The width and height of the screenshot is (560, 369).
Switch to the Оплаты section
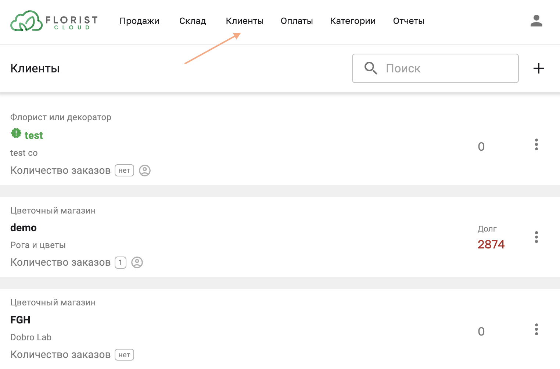tap(297, 21)
